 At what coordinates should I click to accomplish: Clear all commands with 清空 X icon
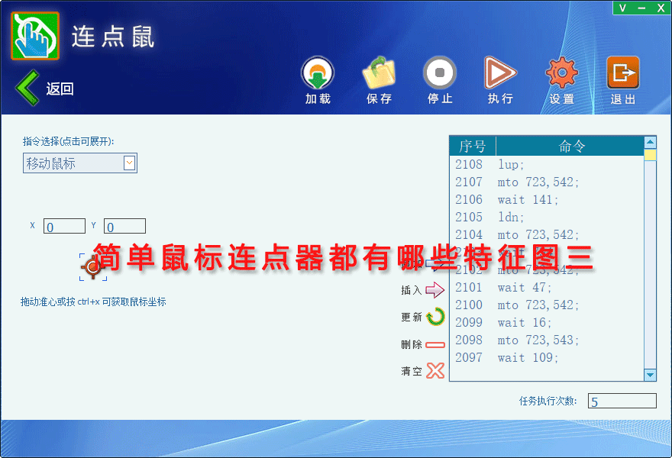[435, 371]
